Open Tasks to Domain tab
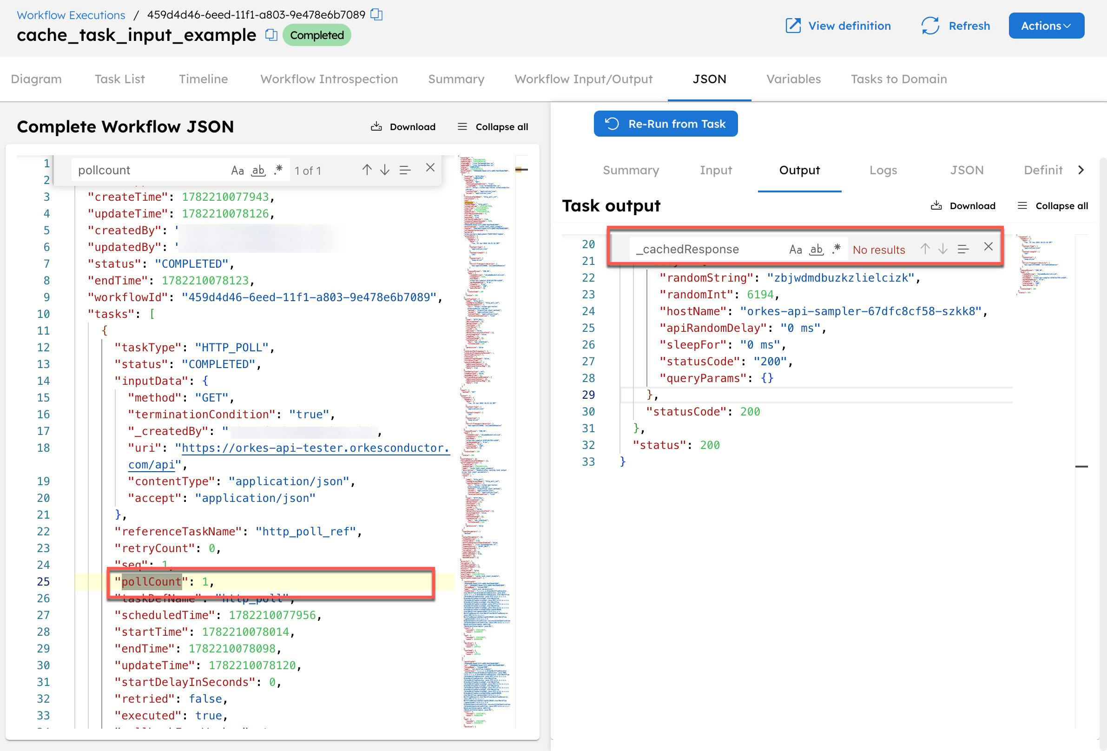The width and height of the screenshot is (1107, 751). 898,79
